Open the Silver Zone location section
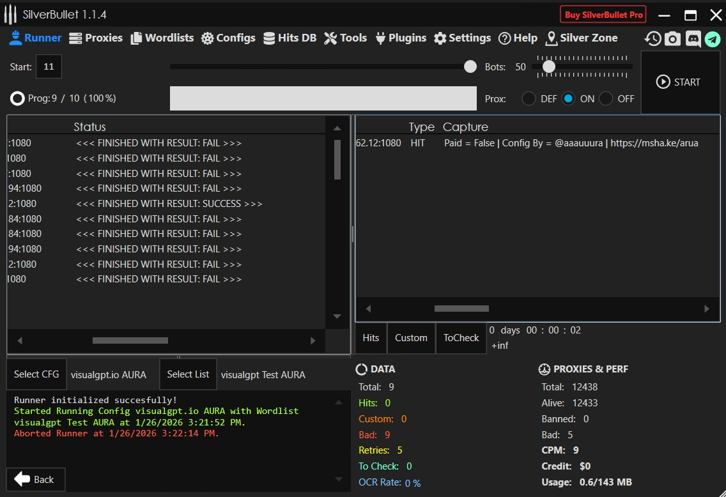This screenshot has width=726, height=497. click(582, 38)
